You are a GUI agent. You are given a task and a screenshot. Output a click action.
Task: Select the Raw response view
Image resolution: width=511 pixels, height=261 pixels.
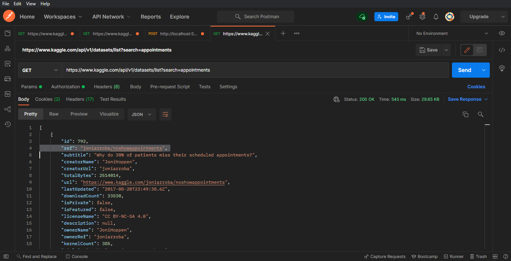click(x=54, y=114)
